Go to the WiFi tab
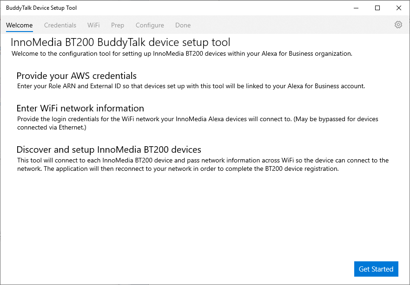Viewport: 410px width, 285px height. tap(93, 26)
